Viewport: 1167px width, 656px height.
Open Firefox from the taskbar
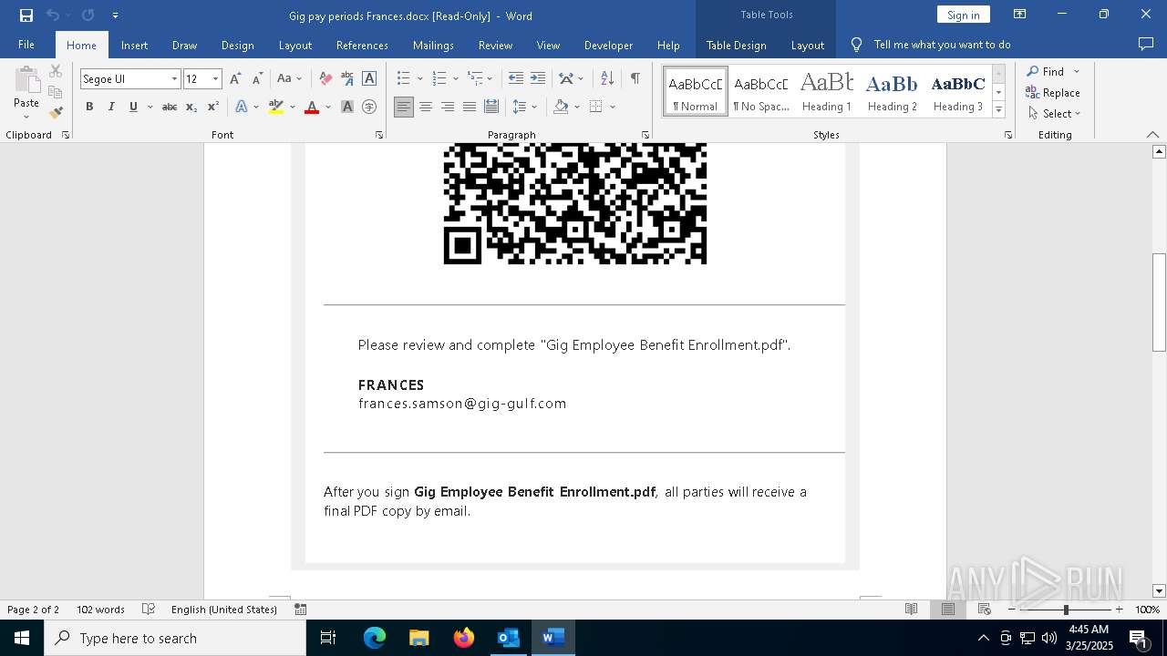click(x=463, y=638)
